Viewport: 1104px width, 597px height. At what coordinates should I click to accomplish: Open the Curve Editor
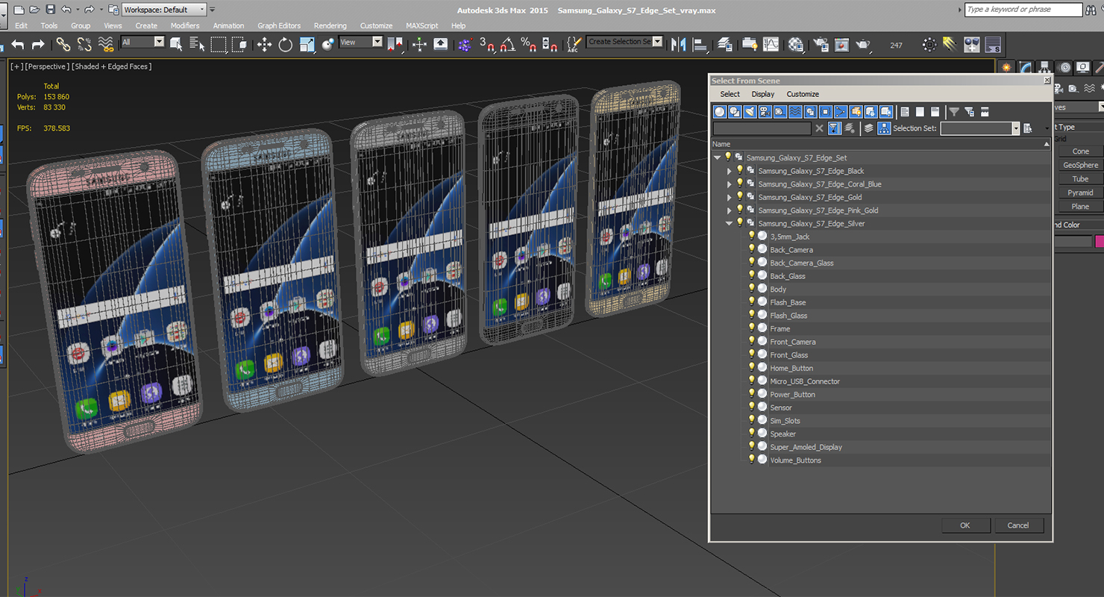pyautogui.click(x=771, y=45)
